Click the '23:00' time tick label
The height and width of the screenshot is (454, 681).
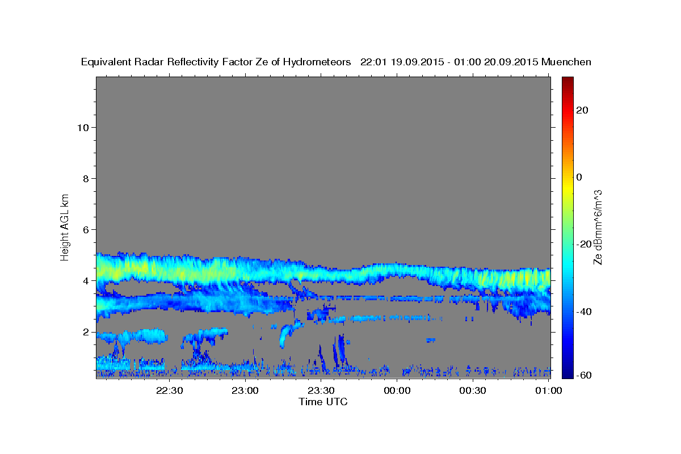(x=246, y=390)
